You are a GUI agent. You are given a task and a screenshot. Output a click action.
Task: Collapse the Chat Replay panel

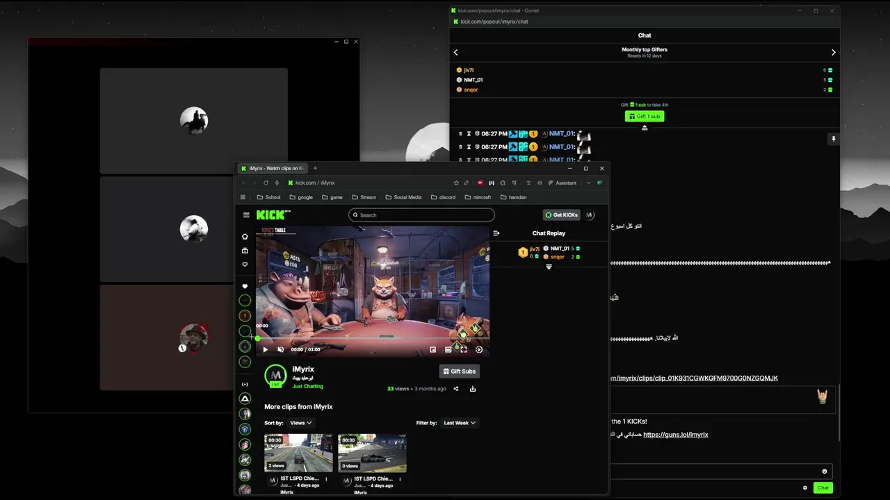tap(496, 233)
